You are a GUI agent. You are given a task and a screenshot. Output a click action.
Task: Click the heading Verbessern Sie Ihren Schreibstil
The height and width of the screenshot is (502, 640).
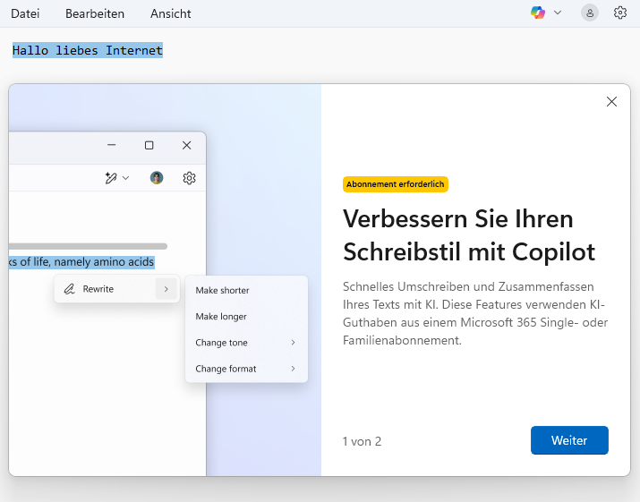pyautogui.click(x=469, y=235)
